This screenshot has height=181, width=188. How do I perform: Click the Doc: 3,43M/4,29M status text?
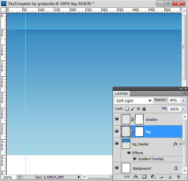(x=50, y=177)
